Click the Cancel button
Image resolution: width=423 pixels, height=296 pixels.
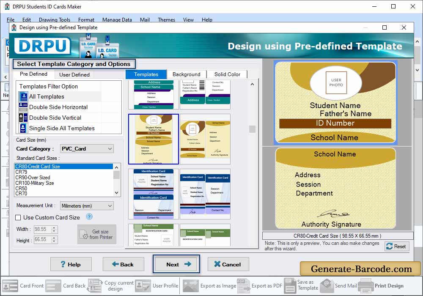(x=228, y=264)
